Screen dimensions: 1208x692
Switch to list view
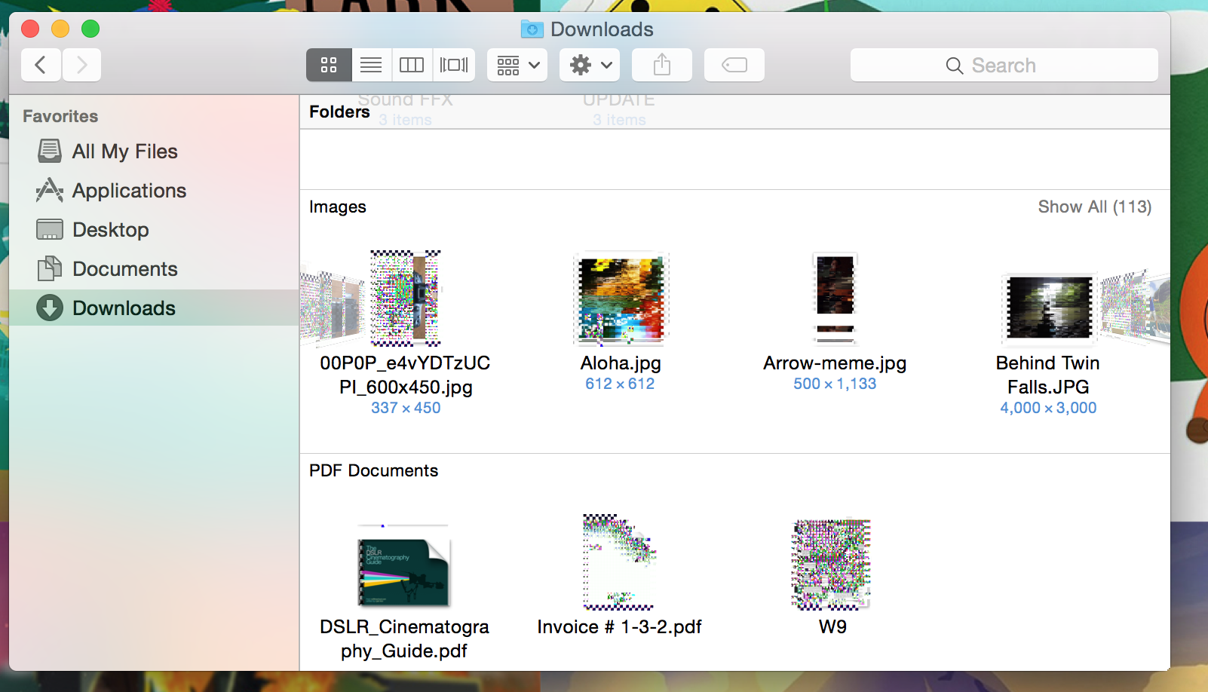click(371, 65)
